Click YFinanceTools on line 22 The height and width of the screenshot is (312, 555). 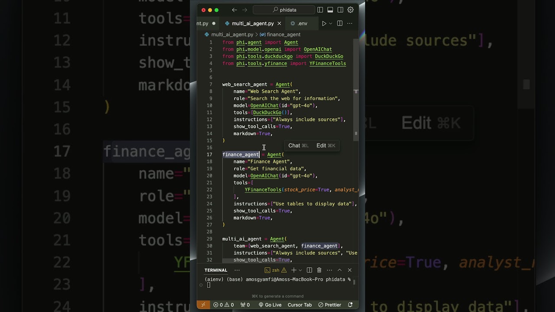[x=263, y=190]
